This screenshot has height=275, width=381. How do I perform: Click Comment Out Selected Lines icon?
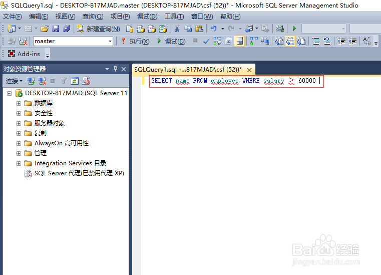click(x=316, y=42)
